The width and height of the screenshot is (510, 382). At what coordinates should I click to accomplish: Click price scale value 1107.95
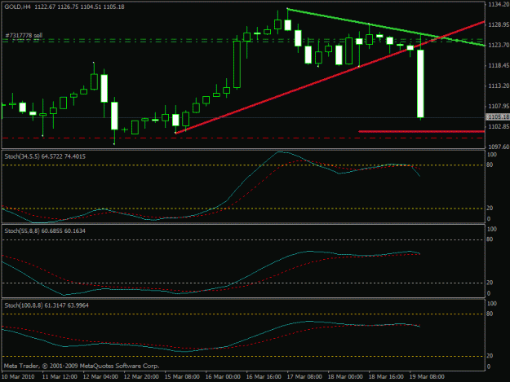(x=499, y=106)
